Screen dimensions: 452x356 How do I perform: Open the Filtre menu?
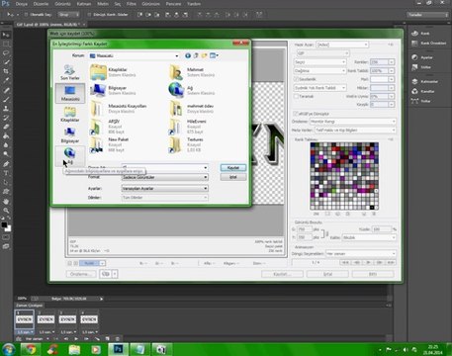[132, 4]
